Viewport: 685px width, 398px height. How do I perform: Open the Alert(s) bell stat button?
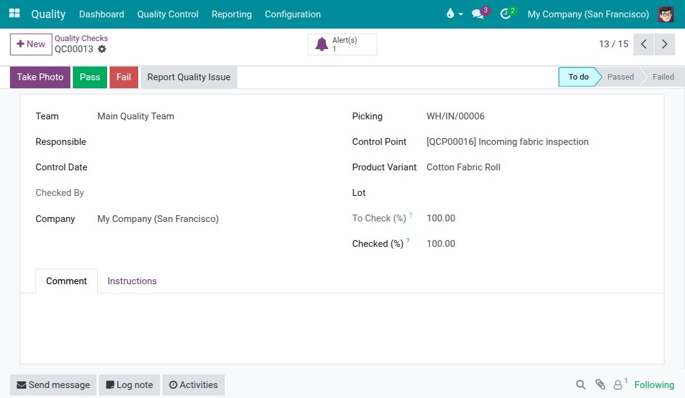(342, 45)
